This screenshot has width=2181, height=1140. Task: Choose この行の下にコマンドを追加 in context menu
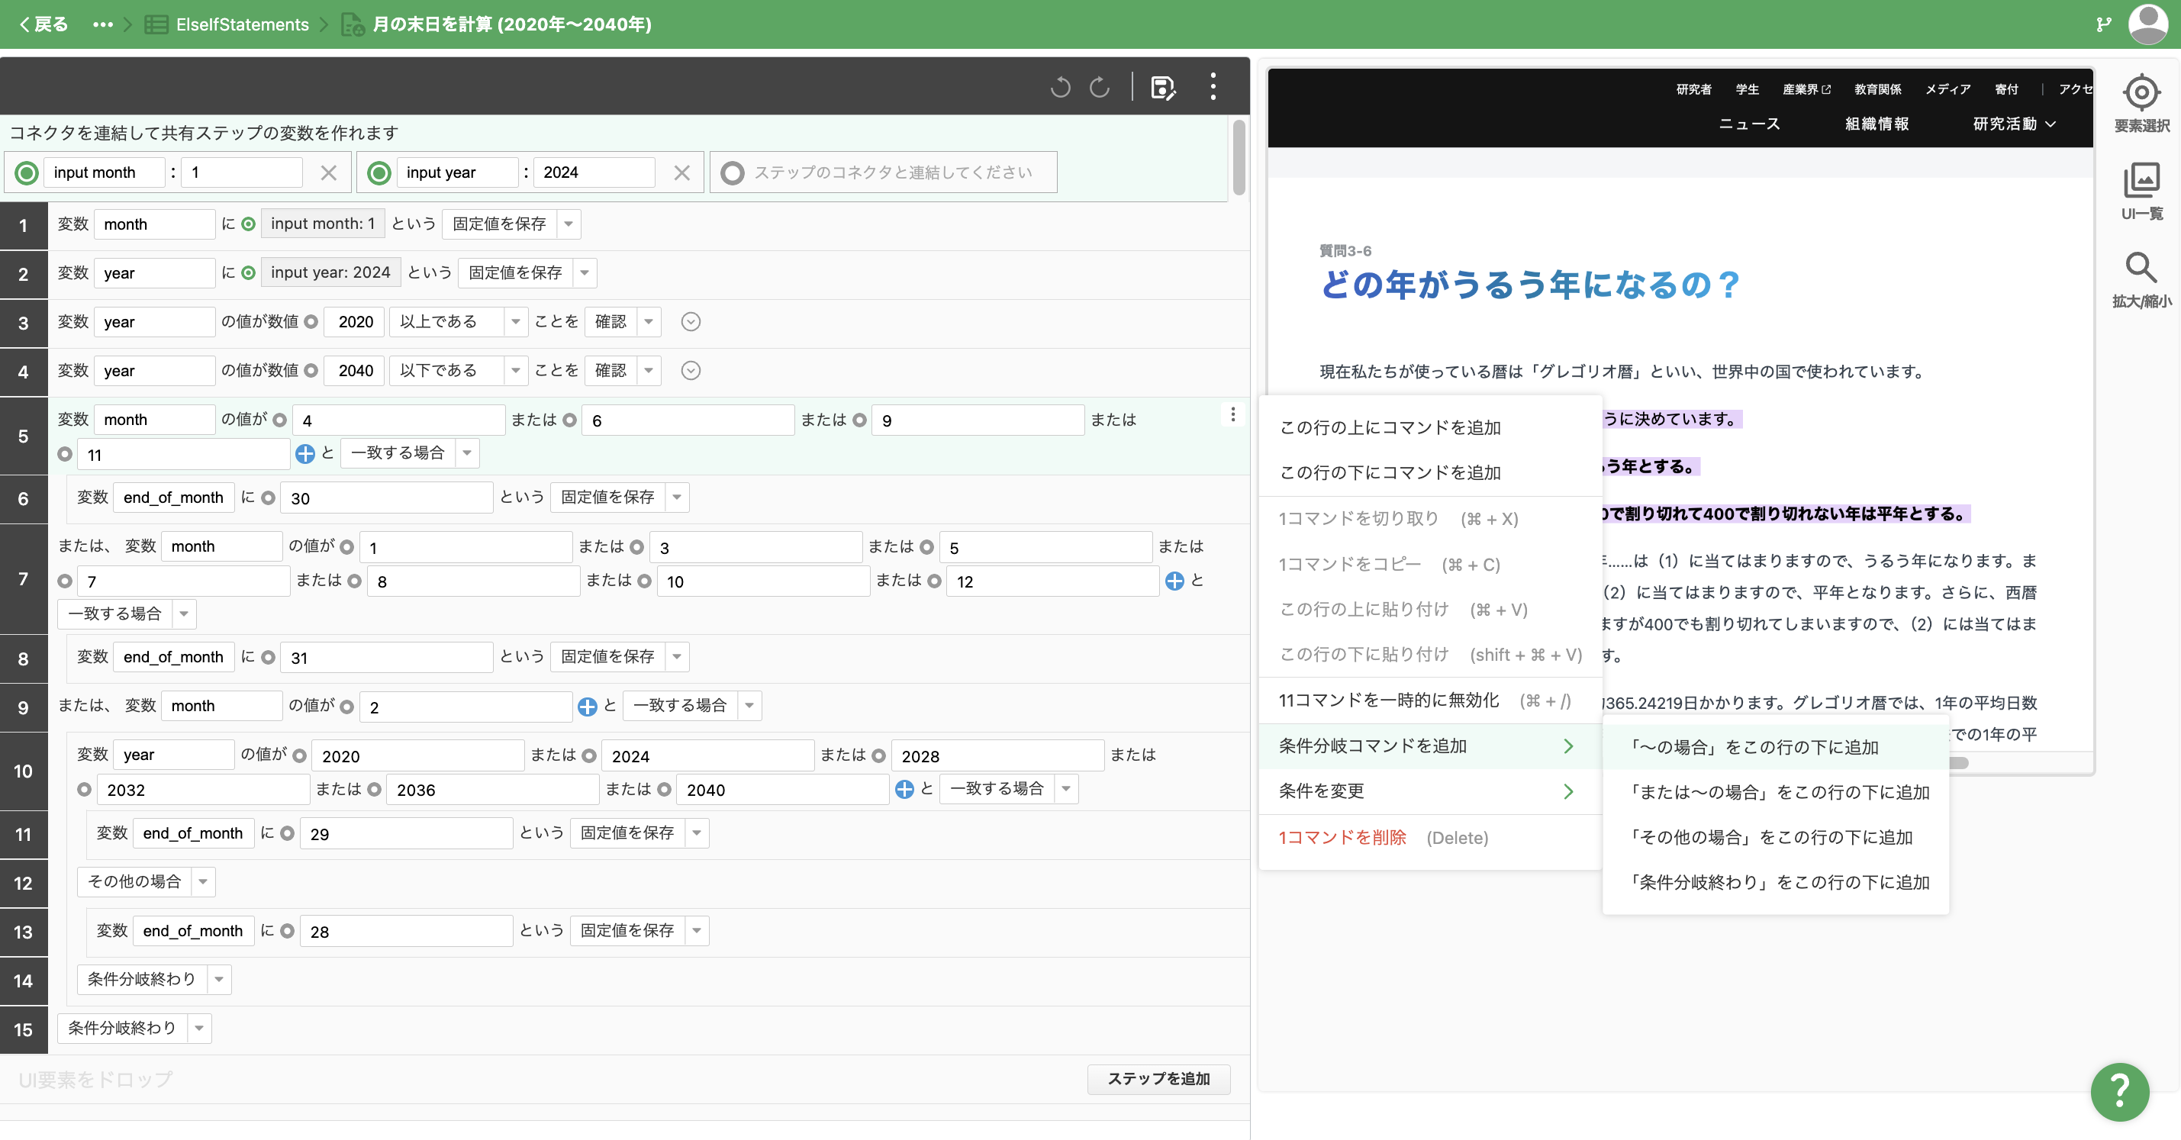coord(1431,472)
